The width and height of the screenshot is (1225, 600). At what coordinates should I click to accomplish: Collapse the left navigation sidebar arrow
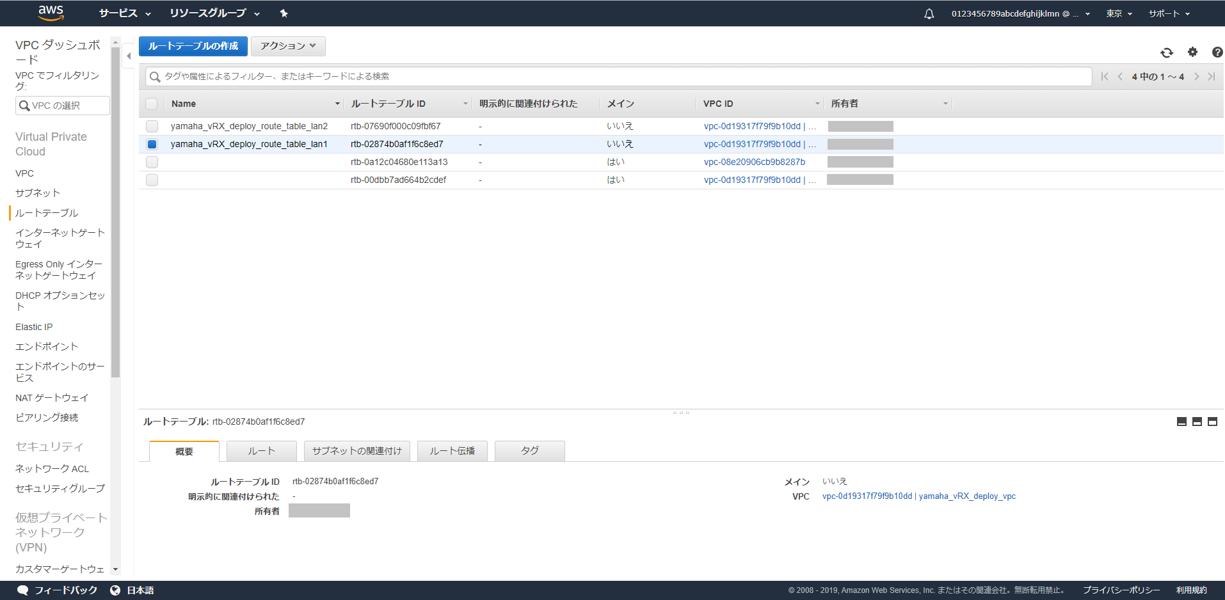click(129, 56)
